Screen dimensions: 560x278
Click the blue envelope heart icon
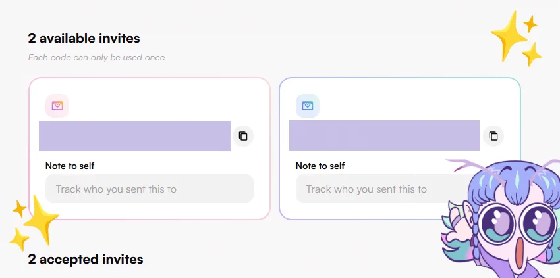pos(308,106)
